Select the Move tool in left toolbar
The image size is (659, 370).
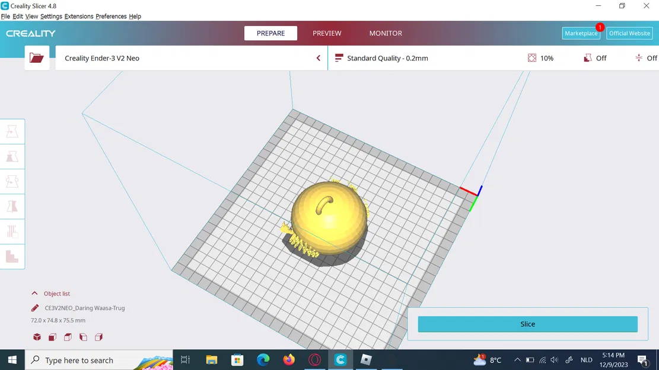12,132
